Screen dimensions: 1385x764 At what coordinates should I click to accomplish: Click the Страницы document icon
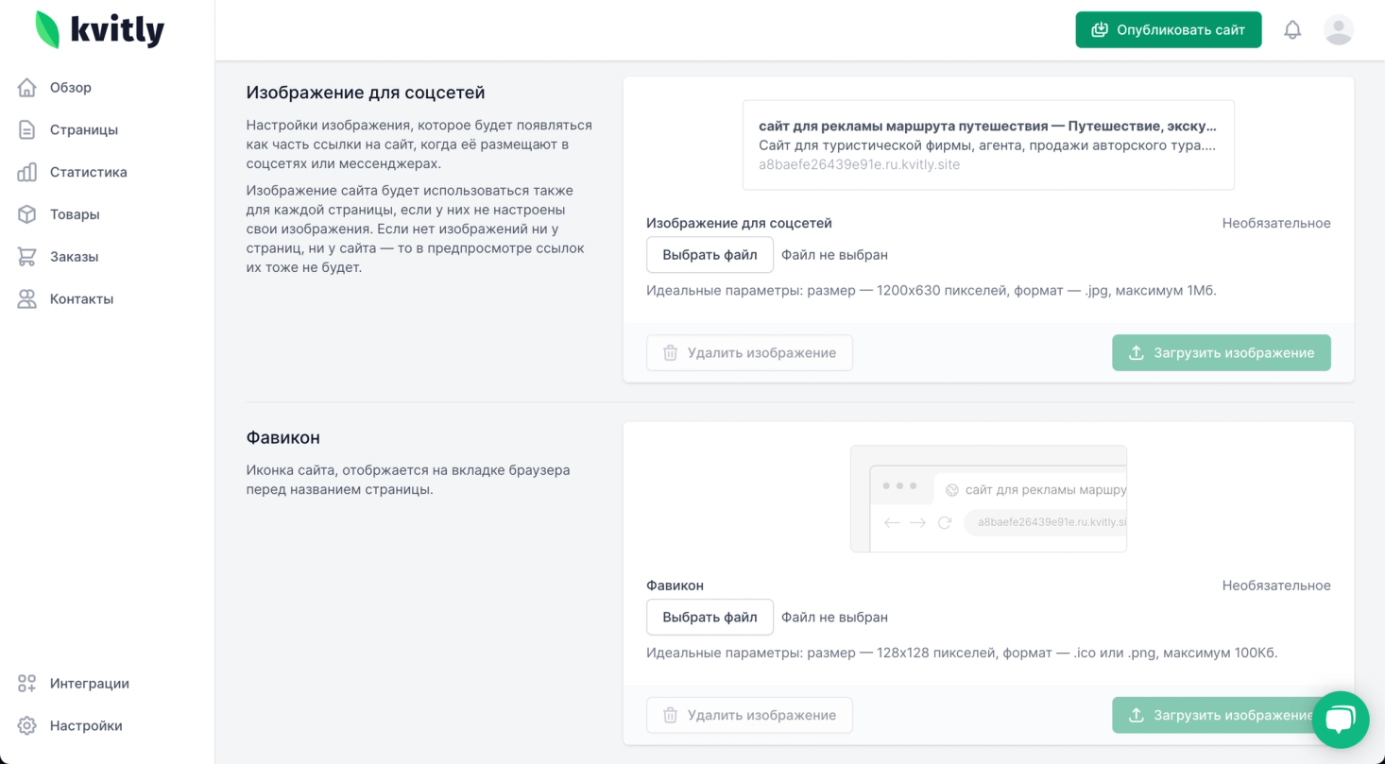click(x=27, y=130)
